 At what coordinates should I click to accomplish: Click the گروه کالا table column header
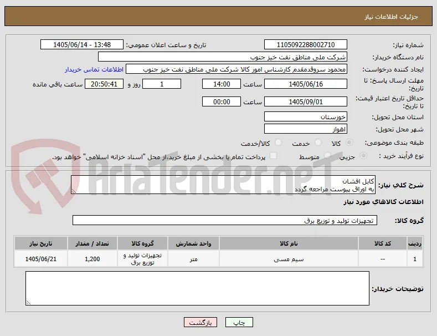[x=142, y=243]
